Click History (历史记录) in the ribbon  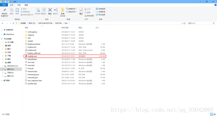89,16
